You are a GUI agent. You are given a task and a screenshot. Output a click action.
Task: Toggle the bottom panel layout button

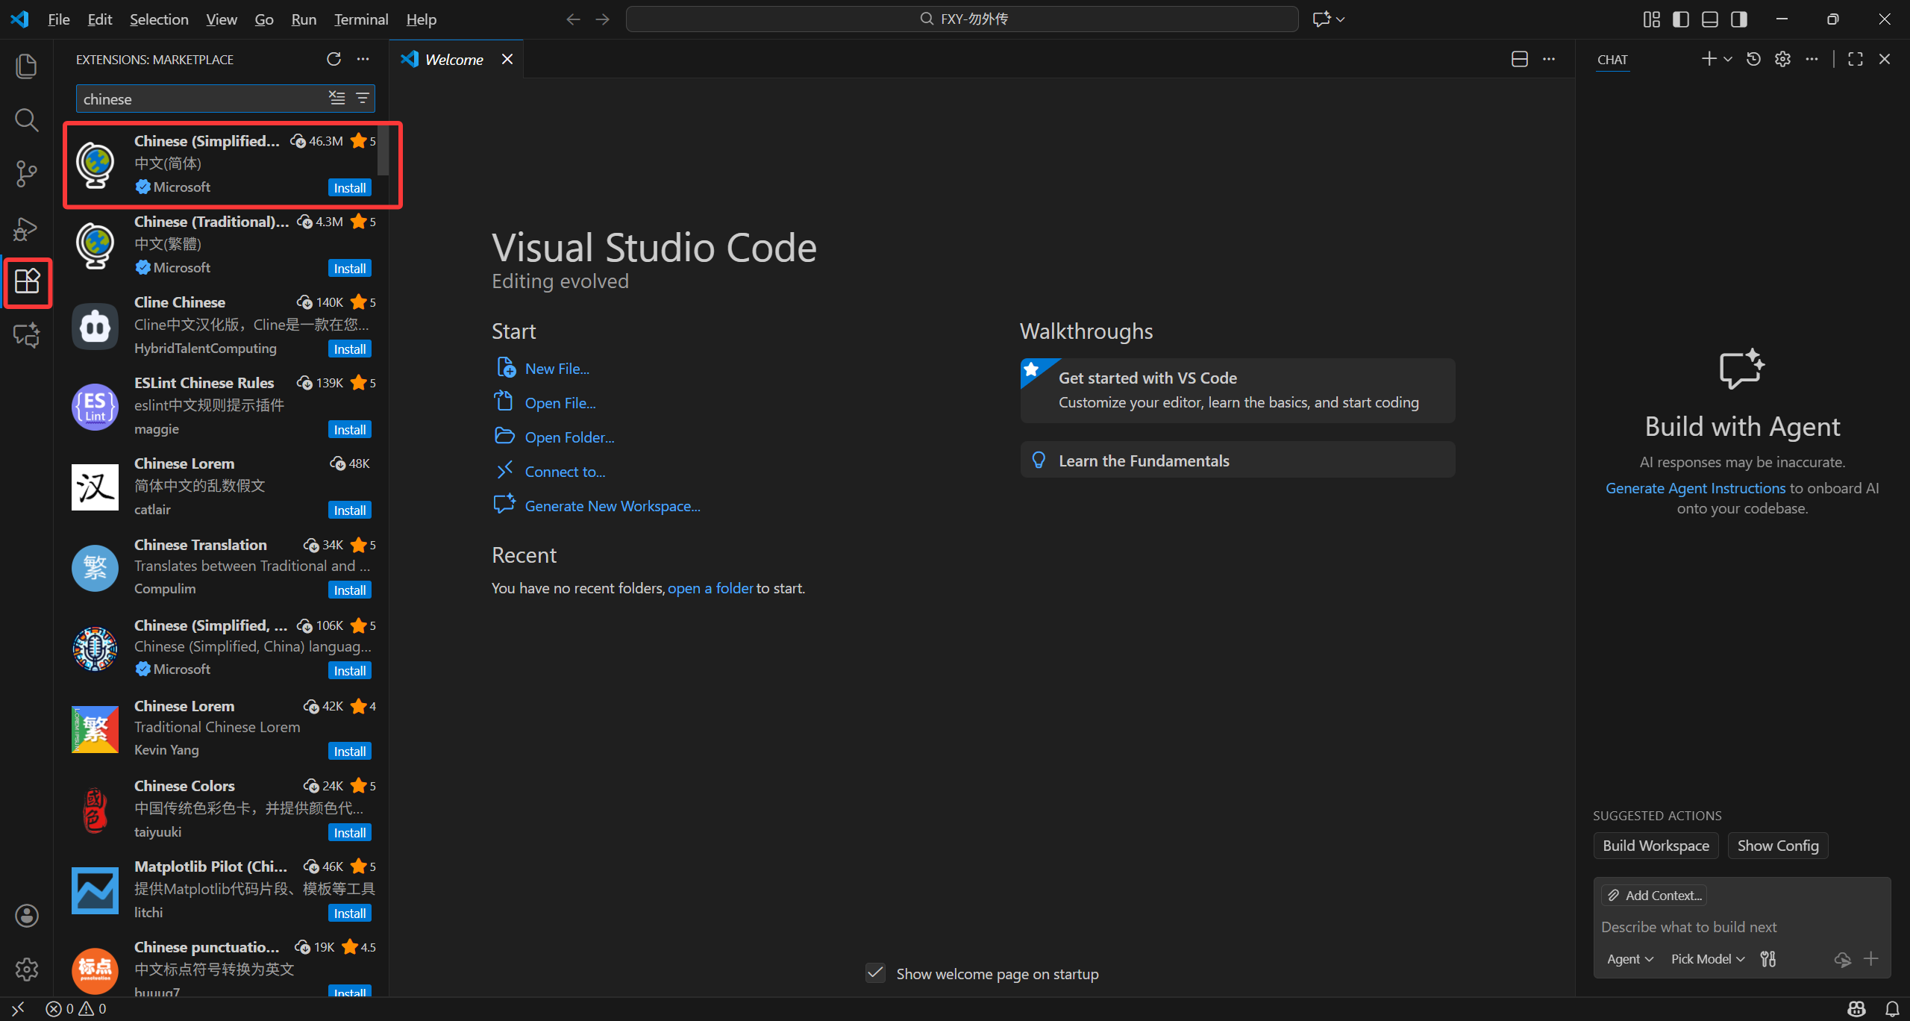[1709, 19]
